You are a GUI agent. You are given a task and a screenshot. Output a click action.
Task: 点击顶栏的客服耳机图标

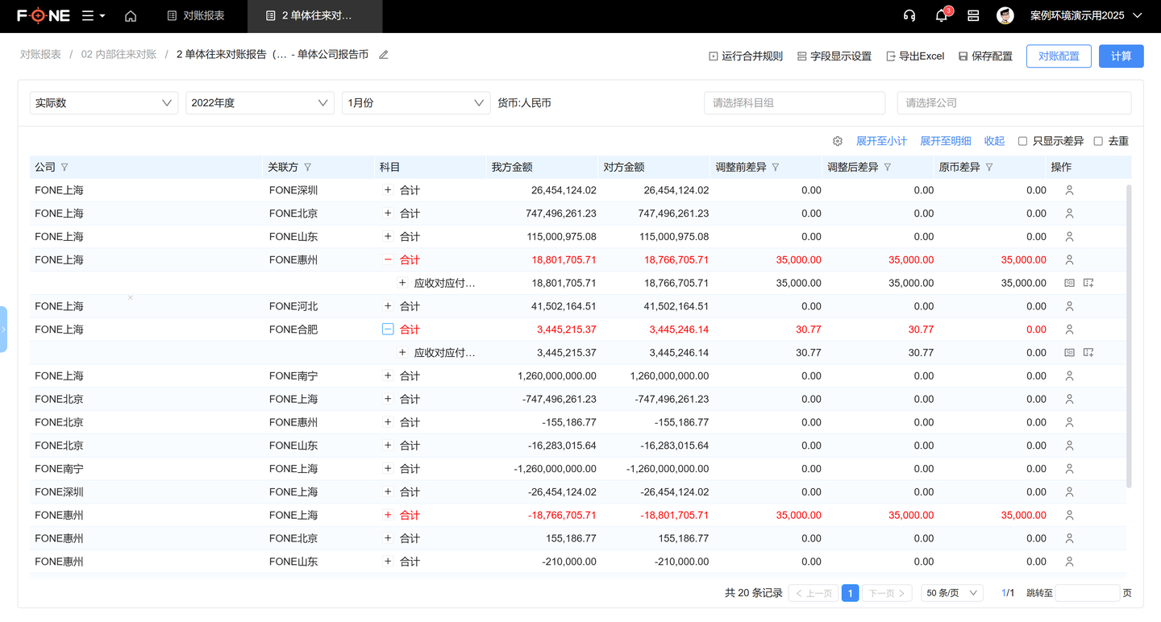[909, 16]
